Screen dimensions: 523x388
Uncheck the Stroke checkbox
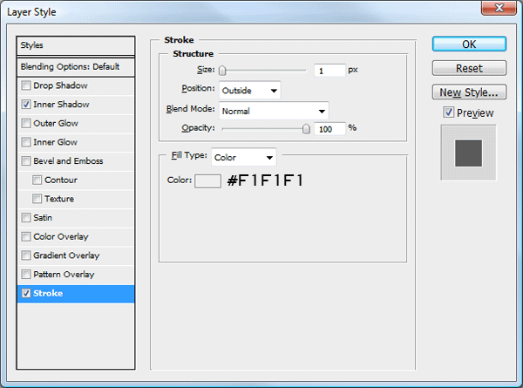[25, 293]
